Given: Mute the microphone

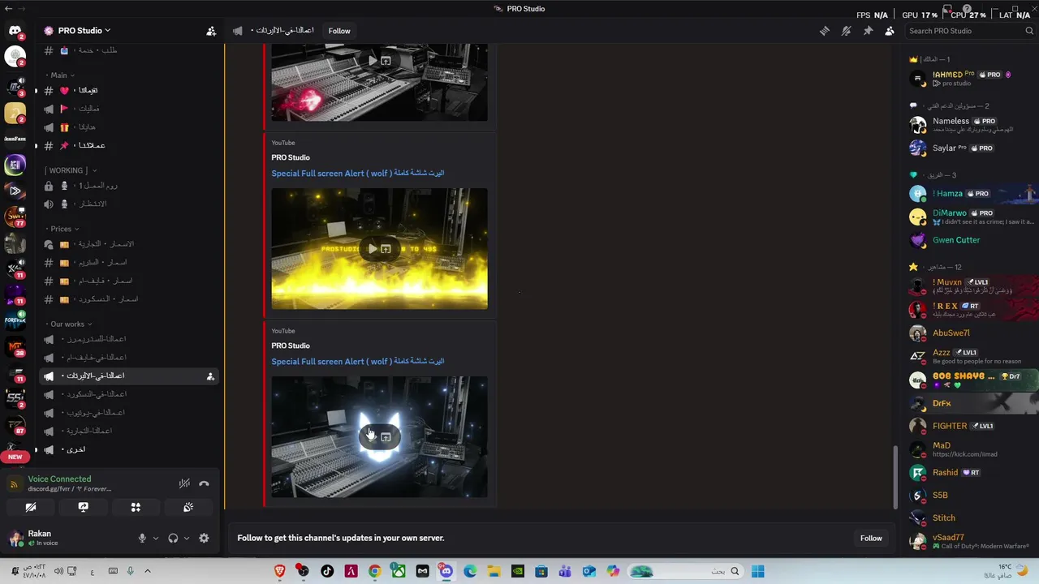Looking at the screenshot, I should [x=142, y=538].
